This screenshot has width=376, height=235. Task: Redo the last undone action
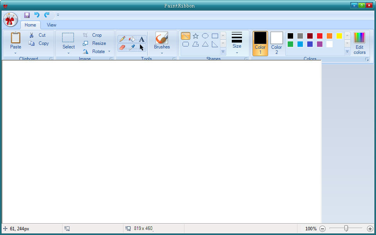point(47,15)
